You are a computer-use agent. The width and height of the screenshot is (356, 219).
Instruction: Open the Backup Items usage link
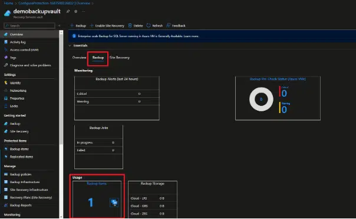tap(97, 184)
